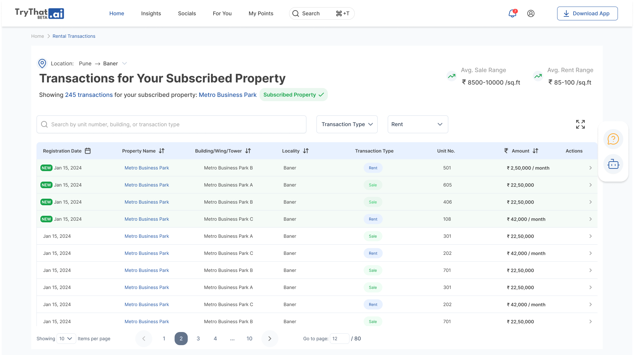The width and height of the screenshot is (634, 355).
Task: Expand the table to fullscreen view
Action: point(580,124)
